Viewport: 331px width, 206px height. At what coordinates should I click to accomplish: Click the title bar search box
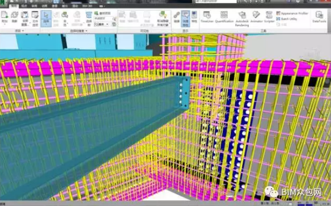[215, 1]
